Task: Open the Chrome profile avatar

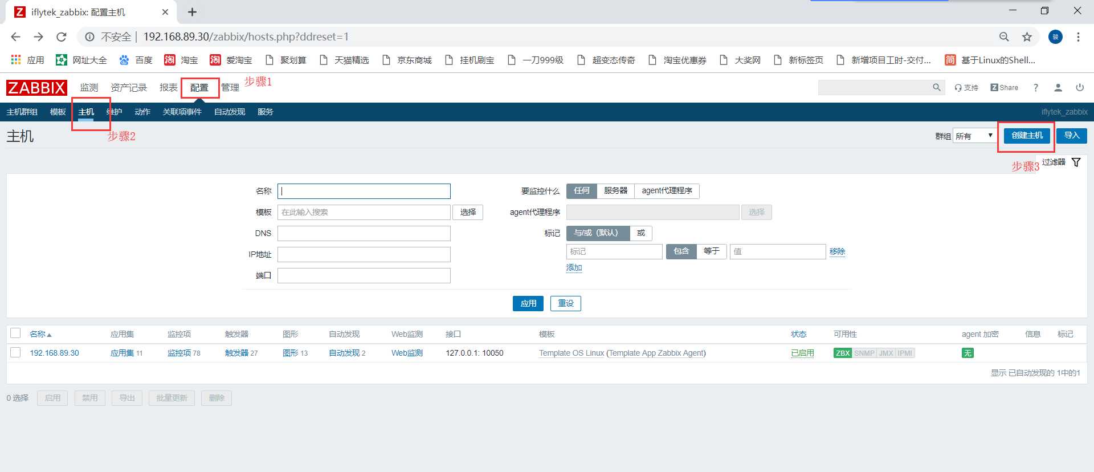Action: 1055,37
